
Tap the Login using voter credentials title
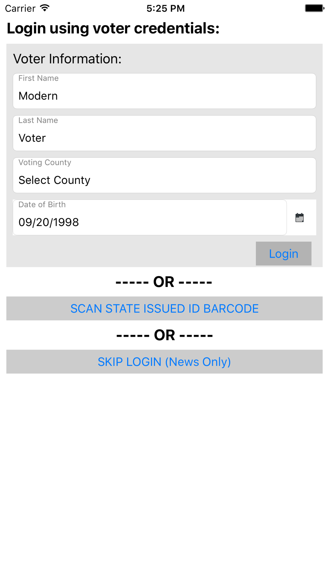[x=113, y=29]
